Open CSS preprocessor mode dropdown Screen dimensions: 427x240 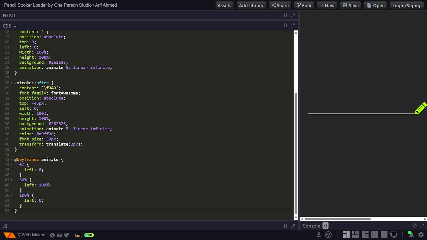tap(9, 26)
